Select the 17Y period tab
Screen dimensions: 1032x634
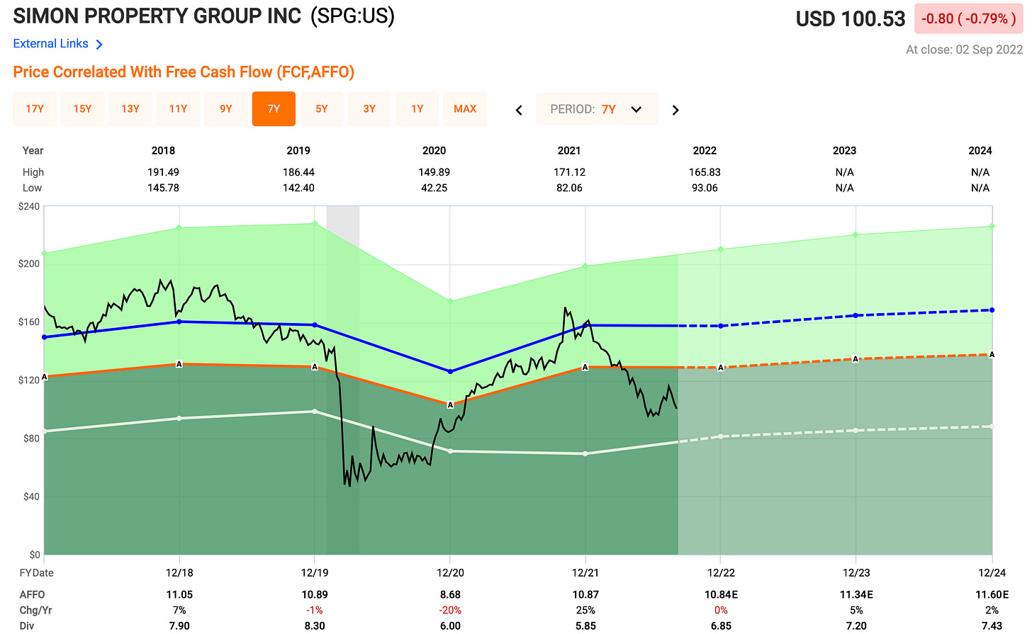[x=35, y=109]
